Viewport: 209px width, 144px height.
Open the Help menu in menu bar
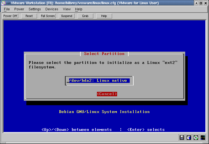tap(79, 9)
